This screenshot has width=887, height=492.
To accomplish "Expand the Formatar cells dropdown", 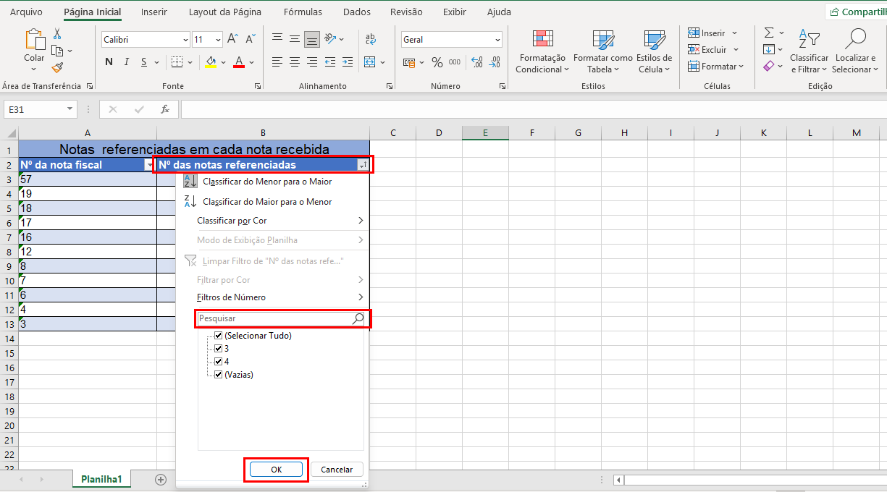I will pyautogui.click(x=741, y=67).
